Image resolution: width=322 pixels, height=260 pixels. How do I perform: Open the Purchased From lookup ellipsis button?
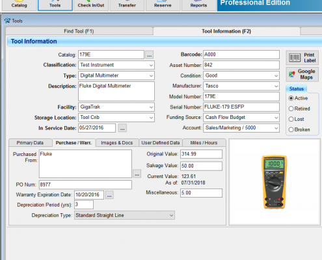pos(137,174)
